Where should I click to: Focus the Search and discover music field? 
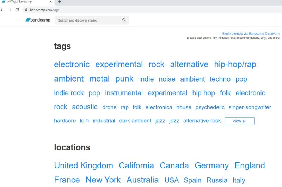click(x=88, y=20)
